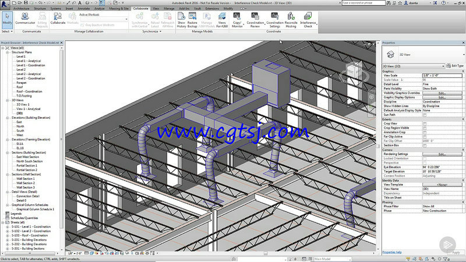
Task: Click the Save icon in quick access toolbar
Action: (x=26, y=3)
